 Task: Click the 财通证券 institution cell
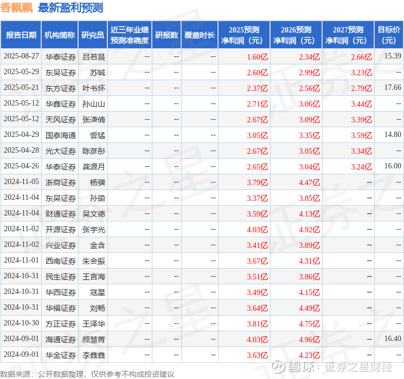tap(61, 214)
